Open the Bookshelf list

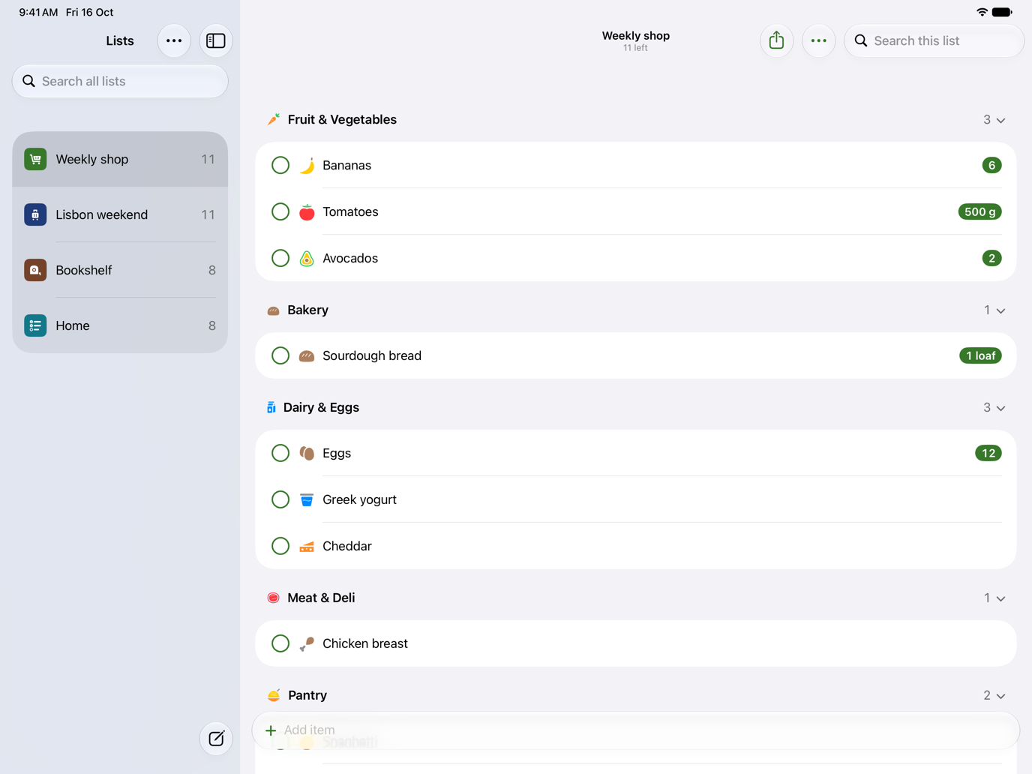[120, 270]
